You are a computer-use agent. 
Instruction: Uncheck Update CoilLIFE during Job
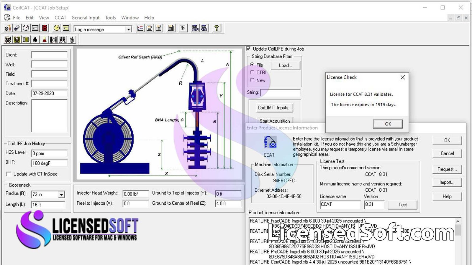(248, 49)
